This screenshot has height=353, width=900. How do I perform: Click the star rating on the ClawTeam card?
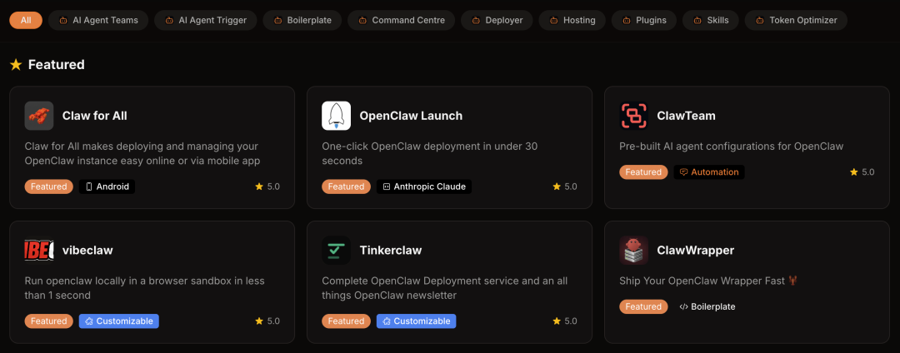(x=862, y=172)
